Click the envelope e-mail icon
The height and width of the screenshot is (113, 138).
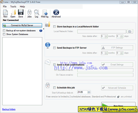pyautogui.click(x=48, y=62)
